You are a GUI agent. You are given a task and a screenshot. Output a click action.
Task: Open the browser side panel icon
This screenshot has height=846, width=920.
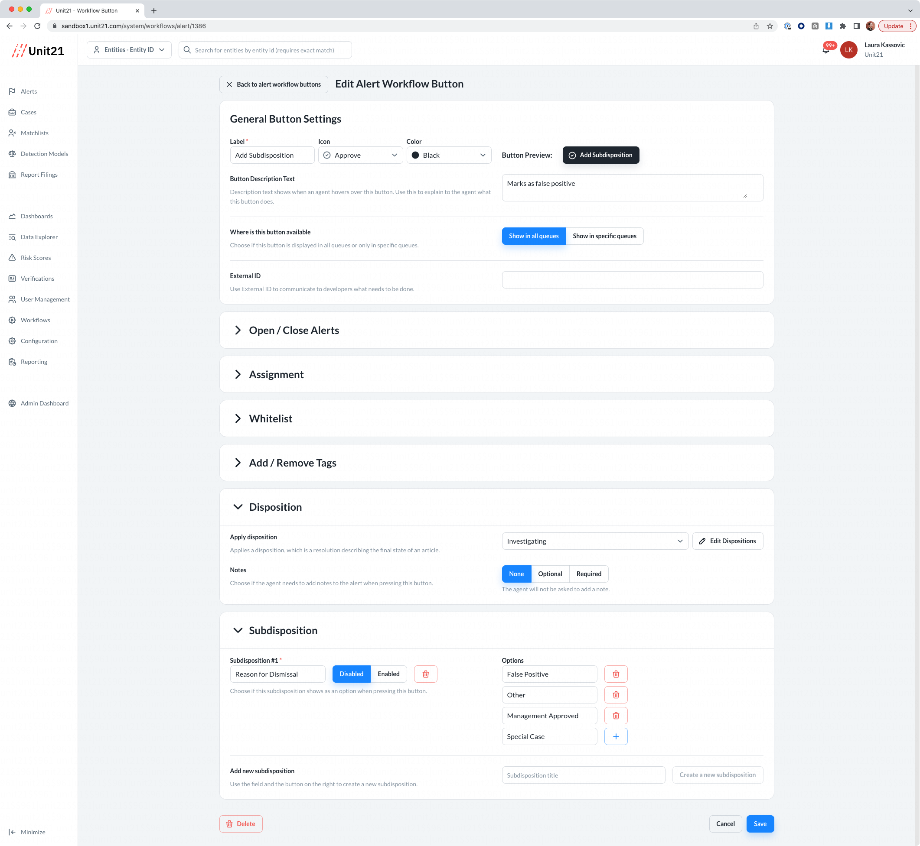[856, 26]
